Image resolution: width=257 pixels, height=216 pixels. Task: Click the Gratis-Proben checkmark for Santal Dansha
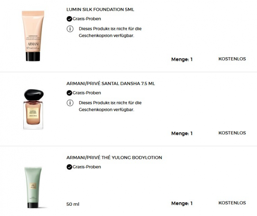pos(69,93)
